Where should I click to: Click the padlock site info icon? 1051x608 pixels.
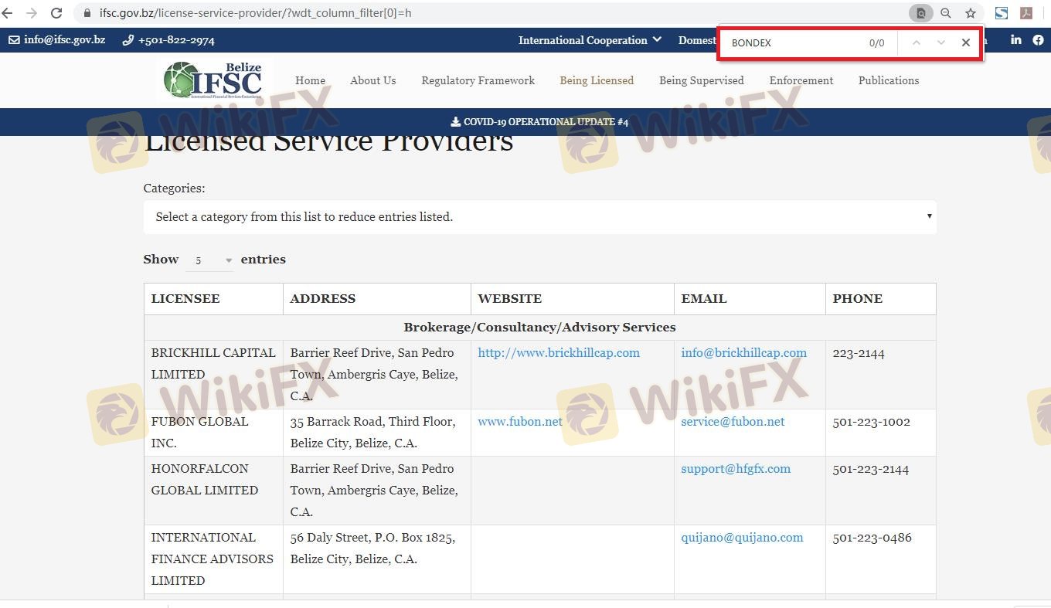[87, 13]
